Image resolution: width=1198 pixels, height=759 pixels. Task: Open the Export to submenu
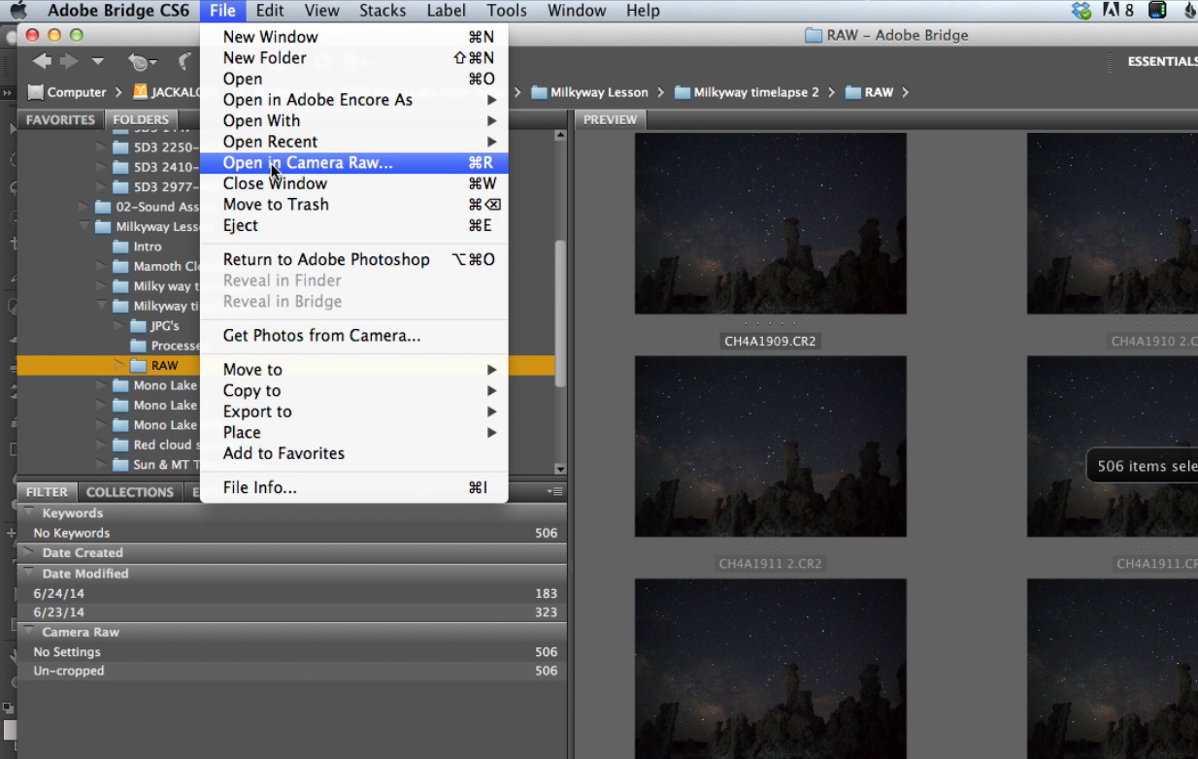[x=353, y=412]
